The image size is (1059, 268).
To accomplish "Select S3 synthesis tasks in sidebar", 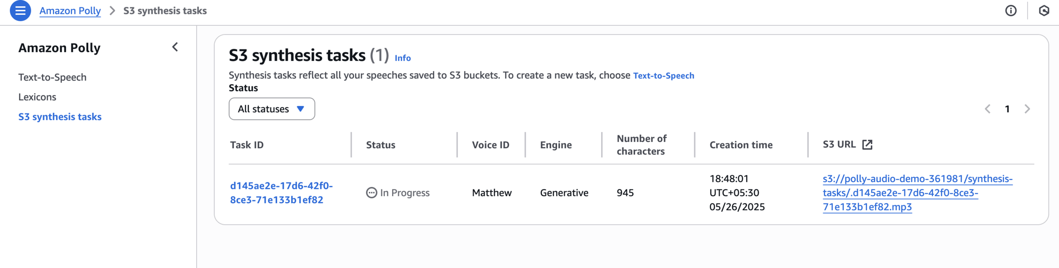I will 60,117.
